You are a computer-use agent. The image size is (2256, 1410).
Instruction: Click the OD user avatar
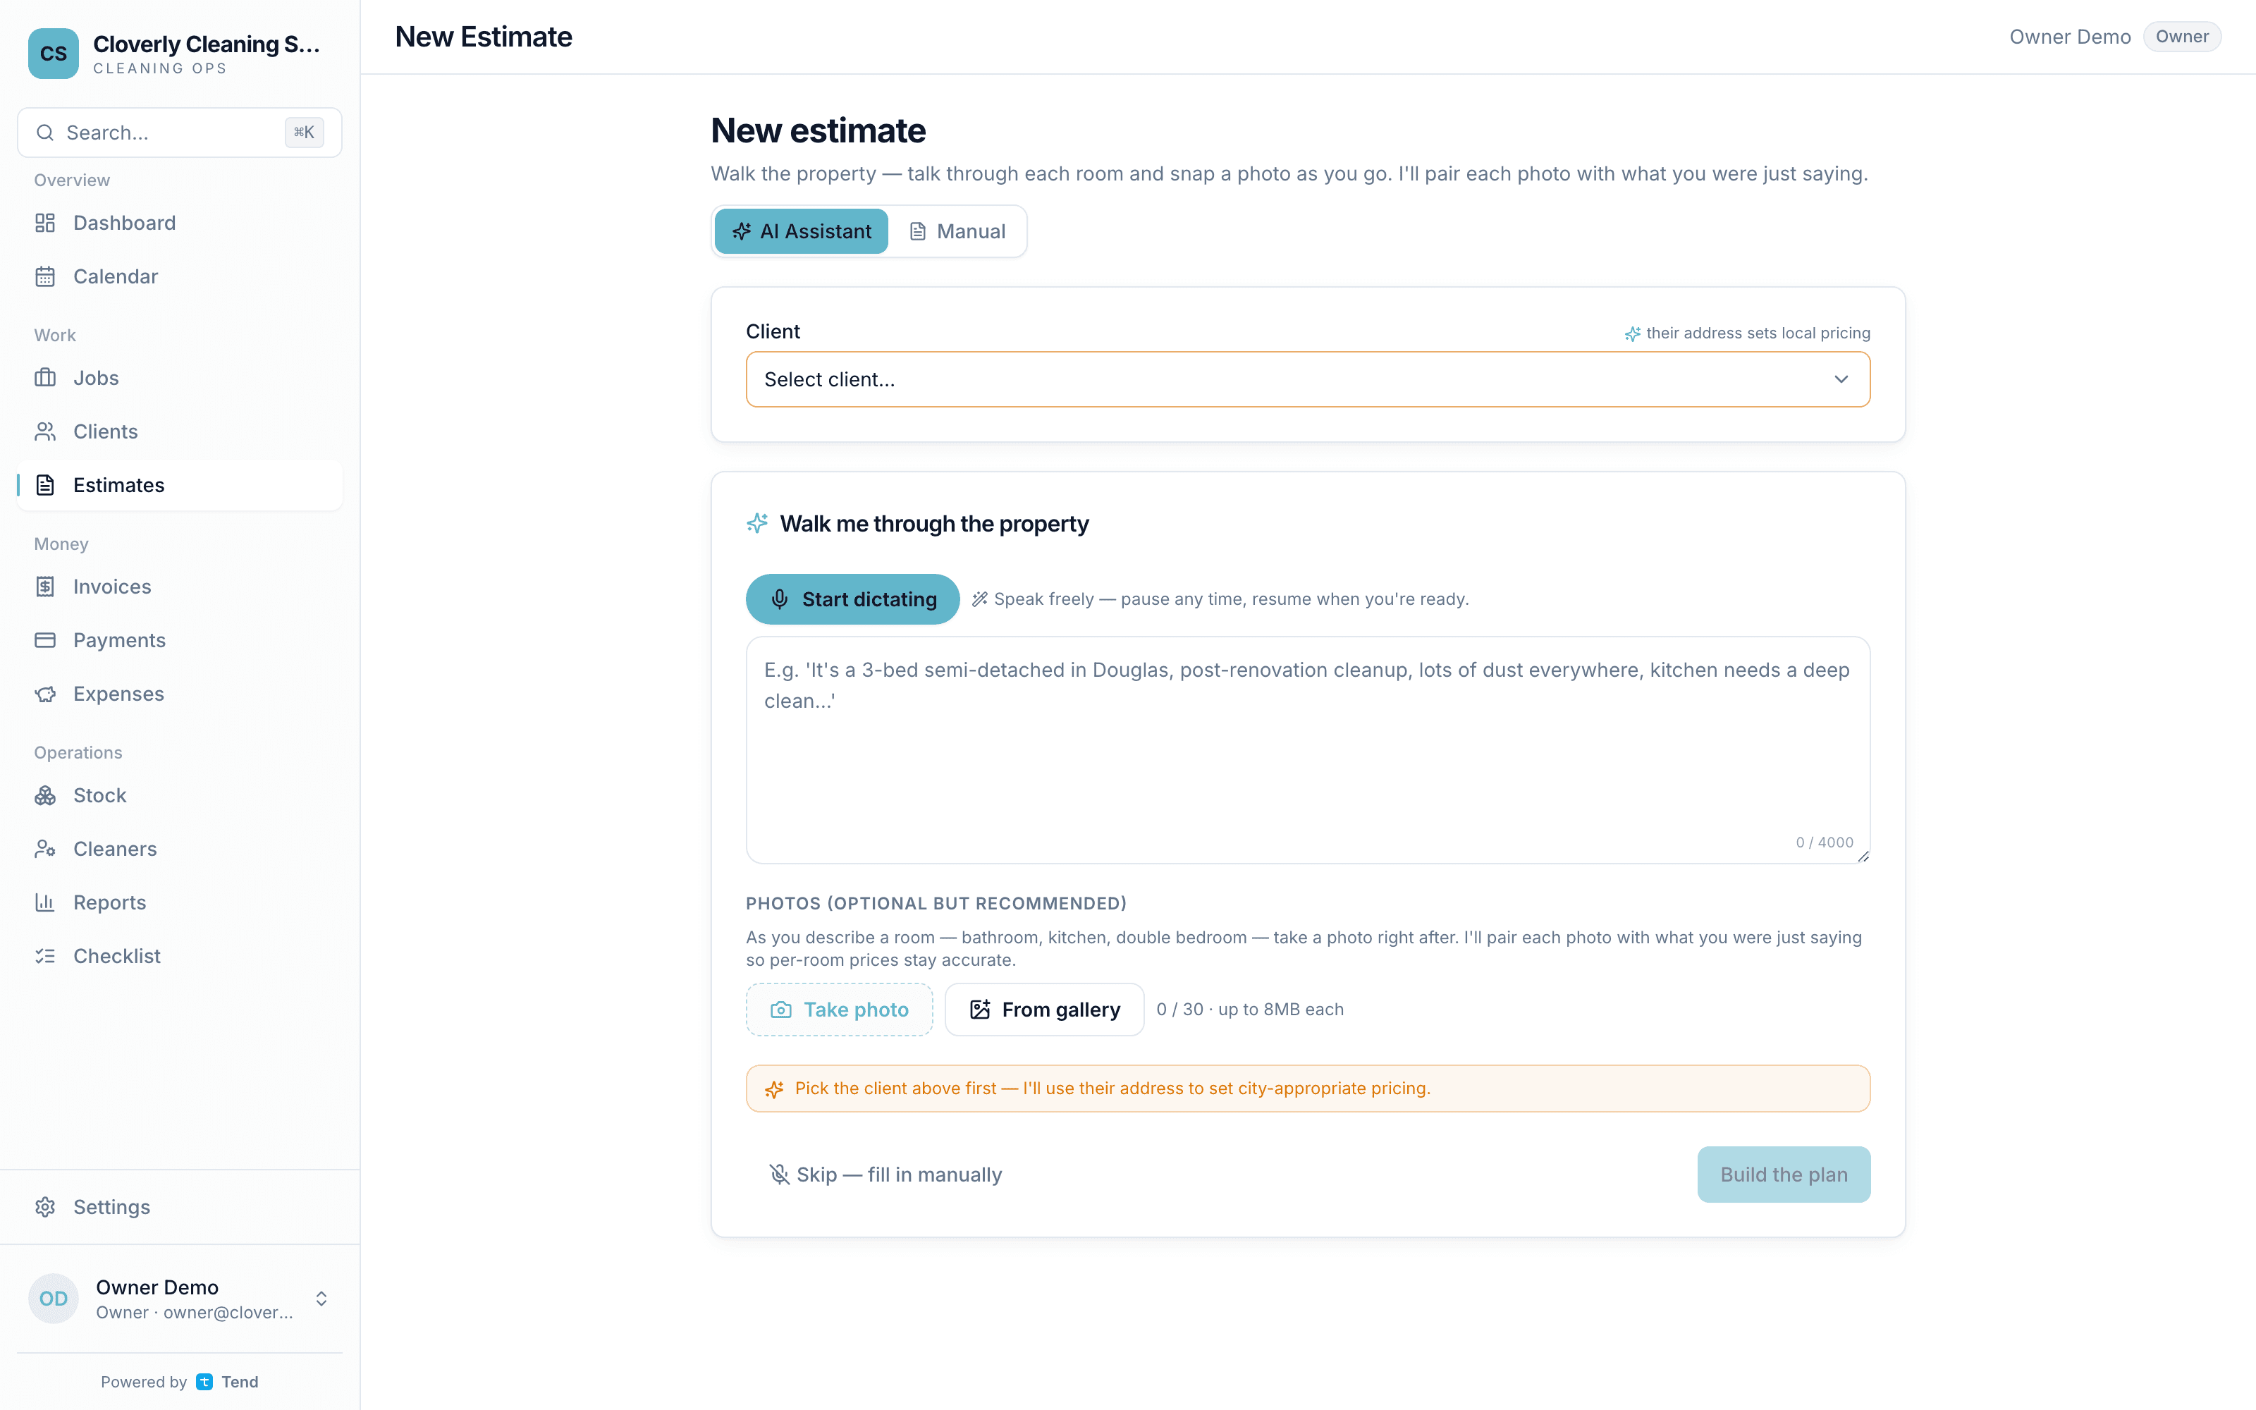click(x=53, y=1298)
